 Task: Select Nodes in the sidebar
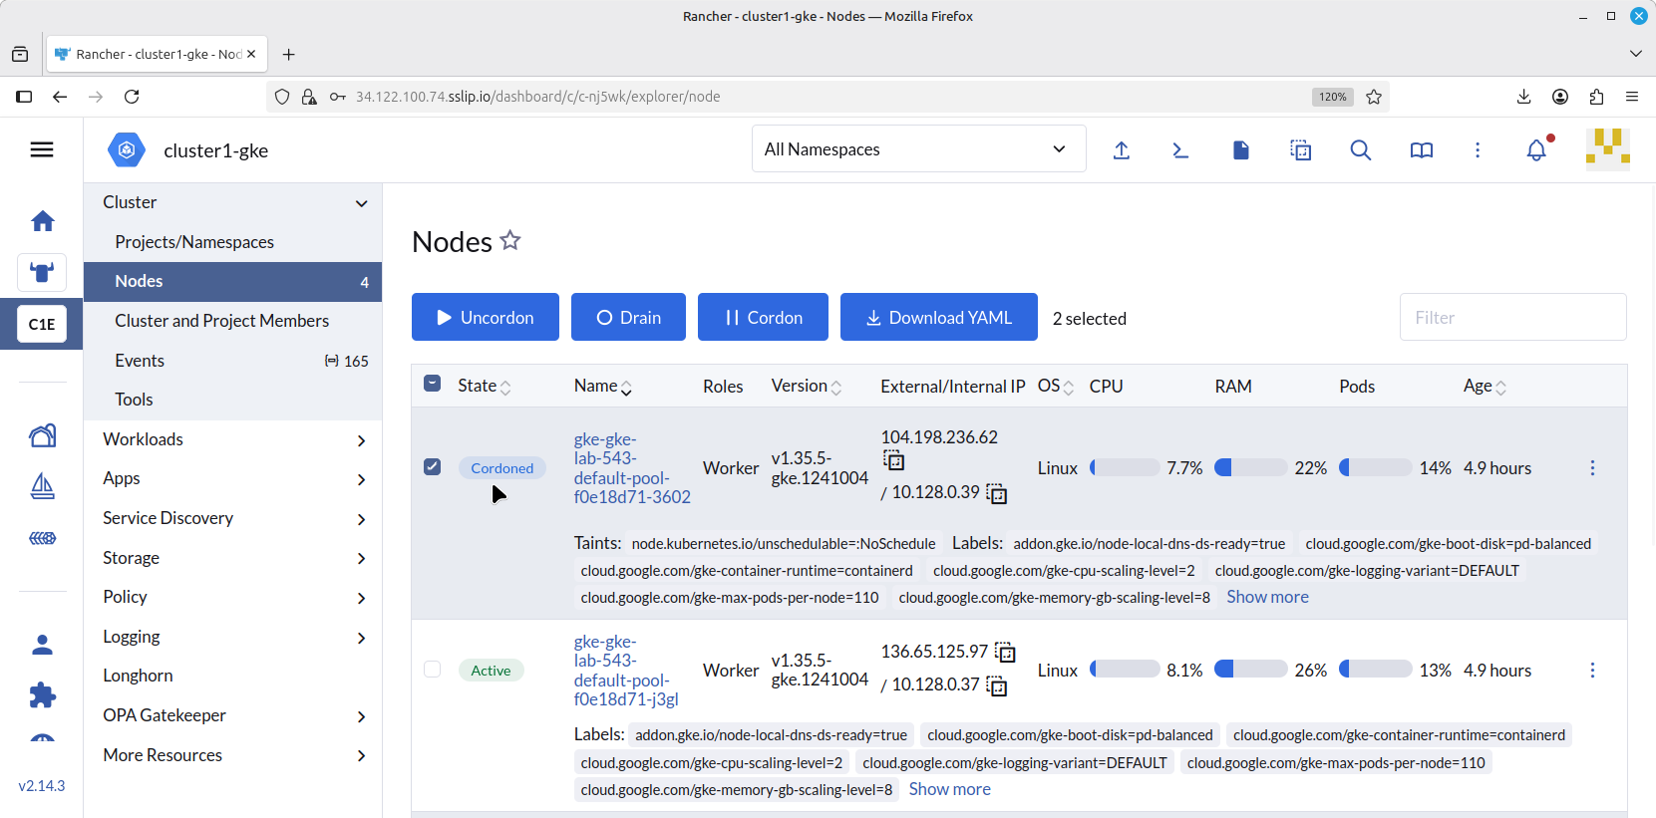(x=232, y=282)
